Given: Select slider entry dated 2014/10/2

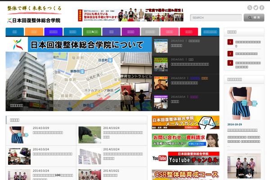Looking at the screenshot, I should pyautogui.click(x=186, y=46).
